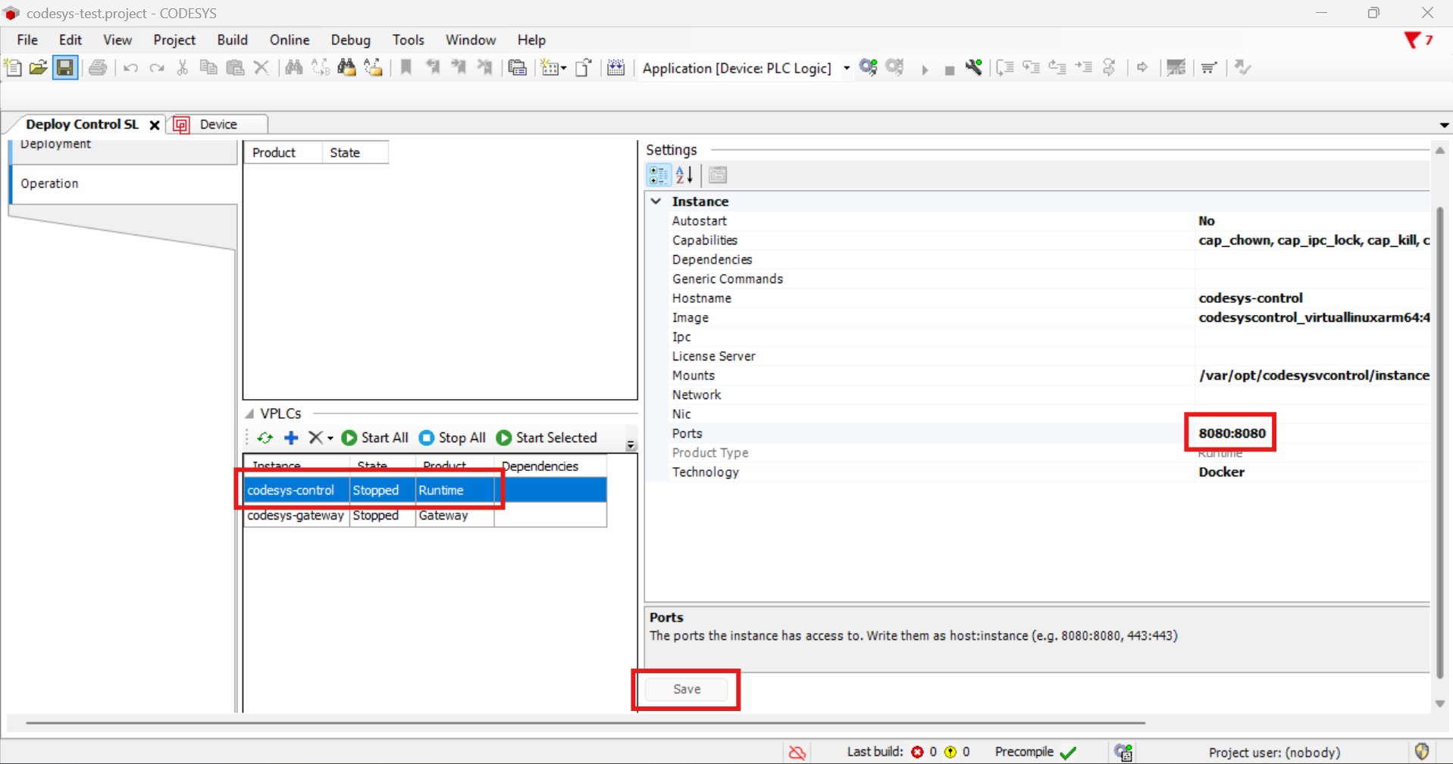Open the Application device dropdown
This screenshot has width=1453, height=764.
(x=847, y=68)
